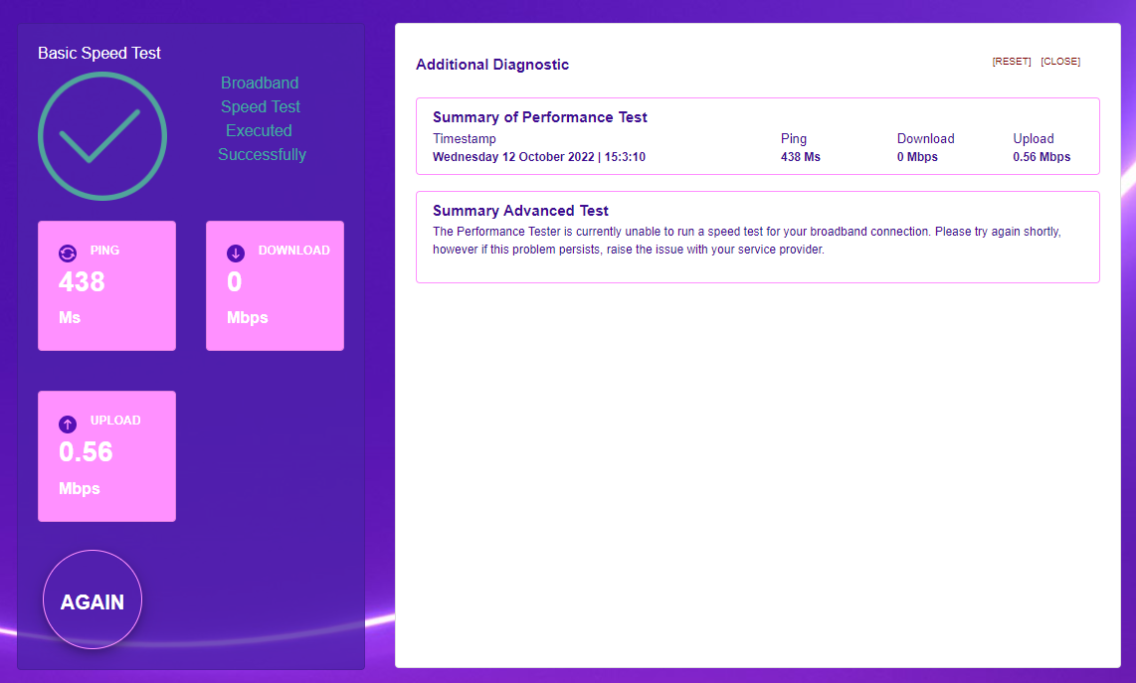1136x683 pixels.
Task: Click the green checkmark success icon
Action: click(x=101, y=135)
